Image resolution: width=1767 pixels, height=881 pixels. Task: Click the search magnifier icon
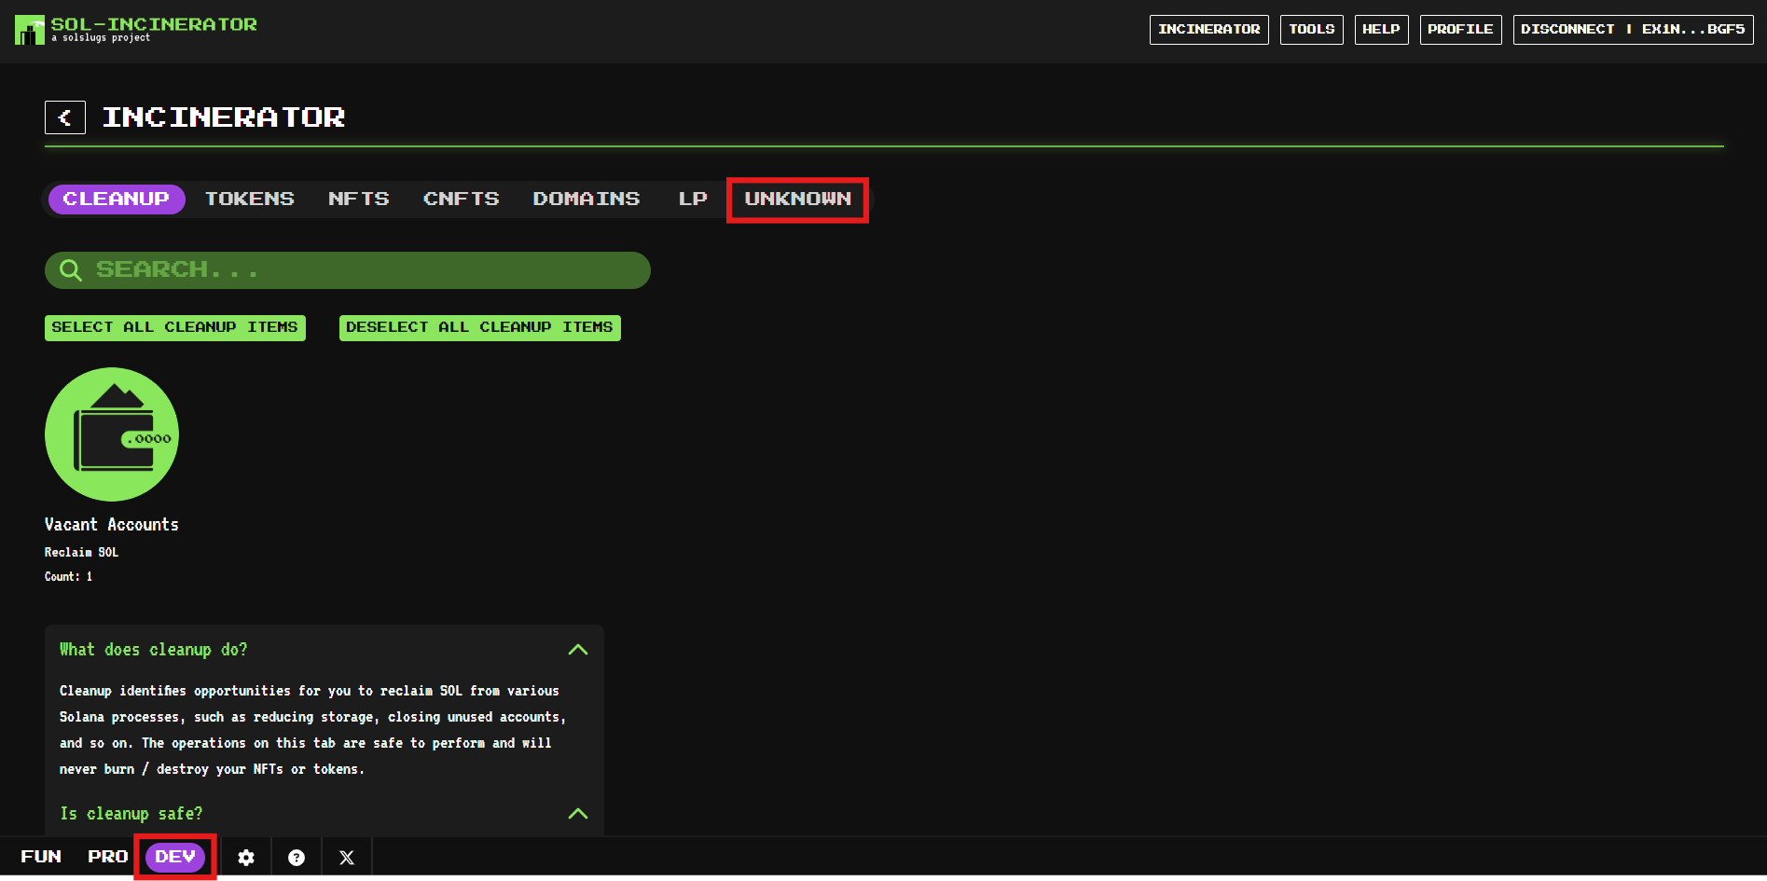pos(71,270)
